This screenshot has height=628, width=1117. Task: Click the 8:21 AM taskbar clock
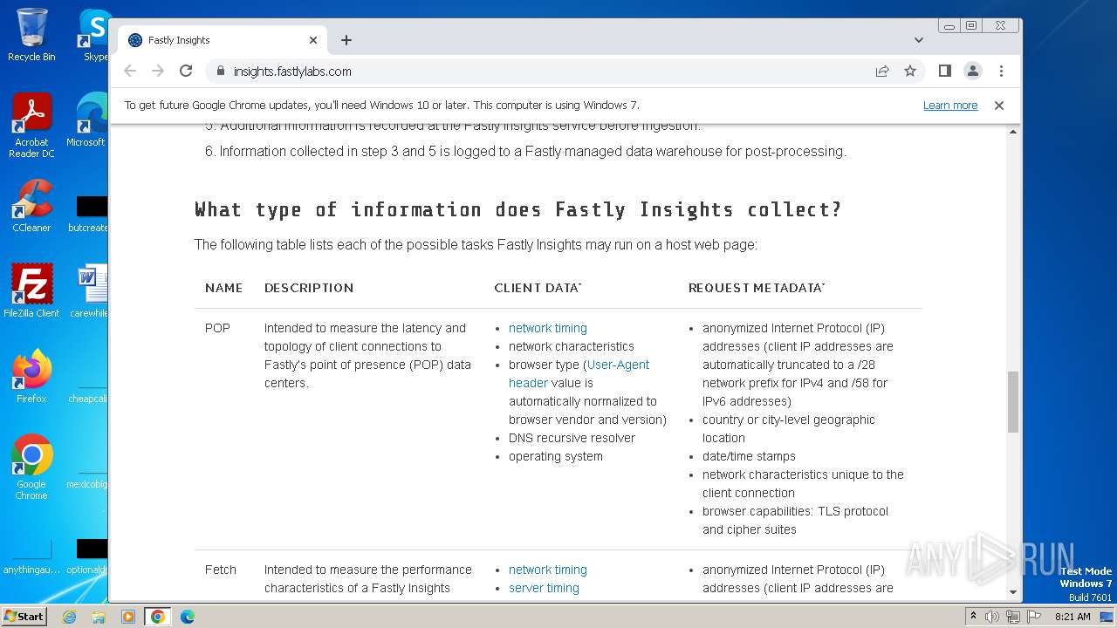pyautogui.click(x=1072, y=617)
